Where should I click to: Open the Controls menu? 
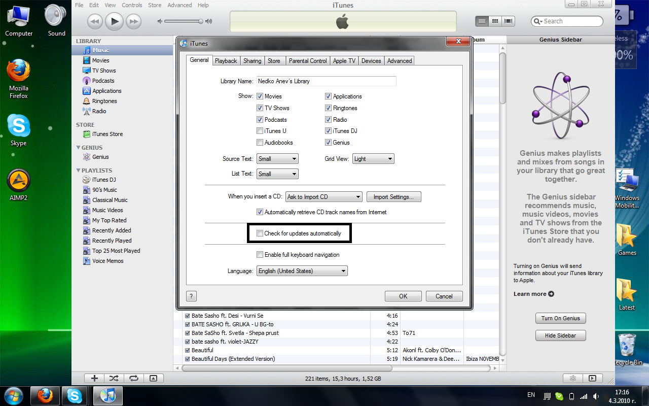tap(132, 5)
